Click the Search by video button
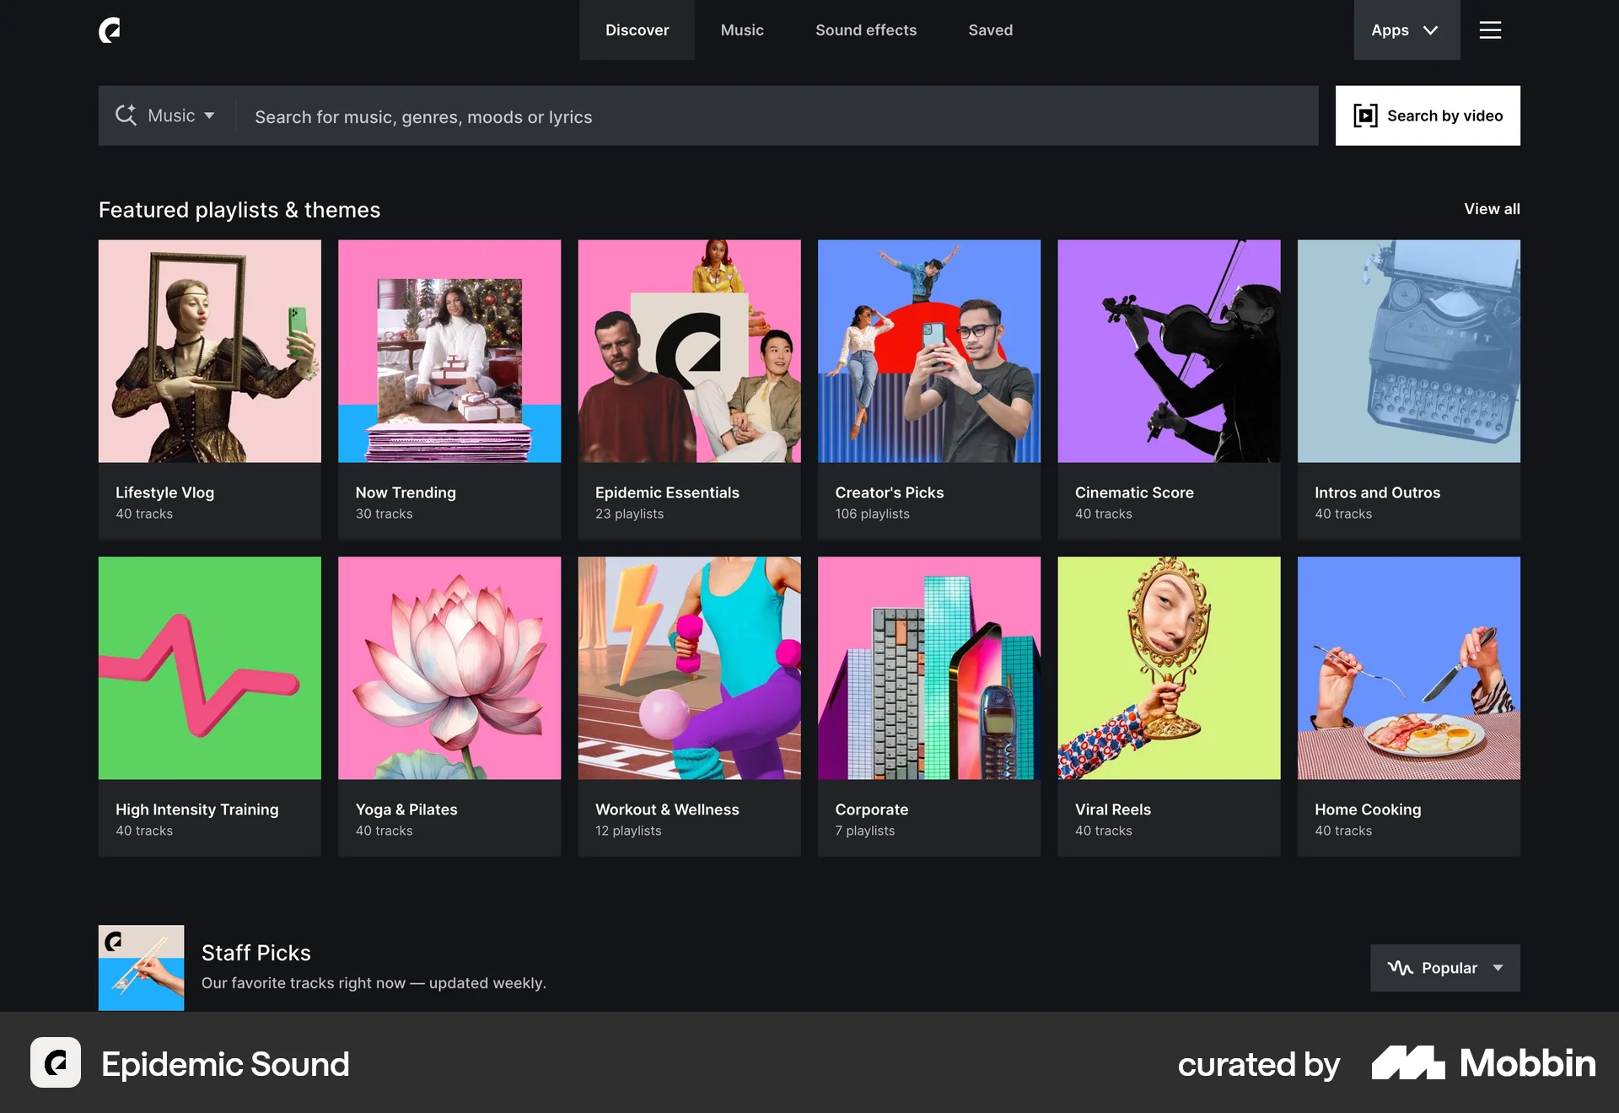 pyautogui.click(x=1444, y=116)
